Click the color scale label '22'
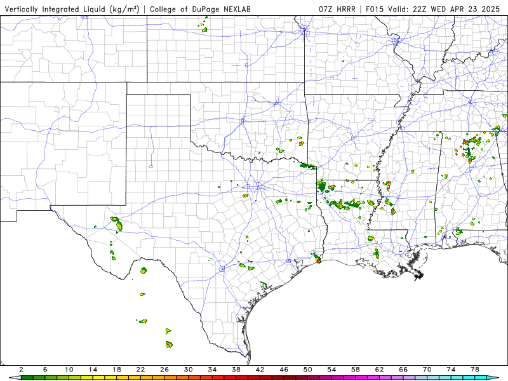This screenshot has width=508, height=381. pyautogui.click(x=140, y=370)
